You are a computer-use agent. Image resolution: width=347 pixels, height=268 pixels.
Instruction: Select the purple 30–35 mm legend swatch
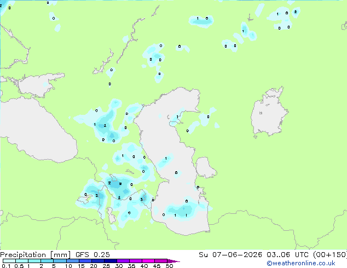point(123,261)
